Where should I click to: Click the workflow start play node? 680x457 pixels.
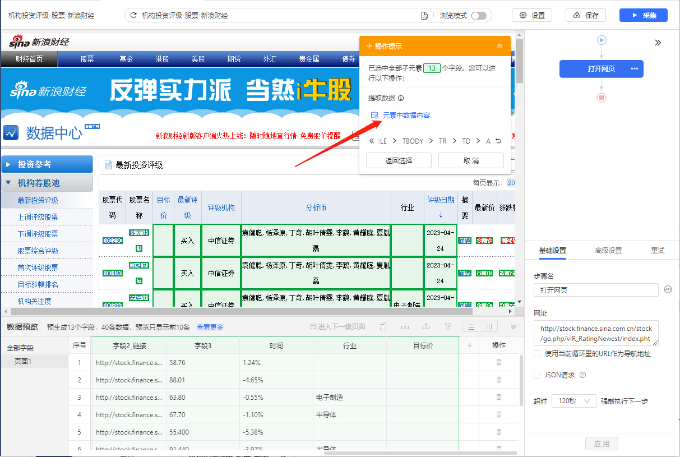pyautogui.click(x=602, y=40)
